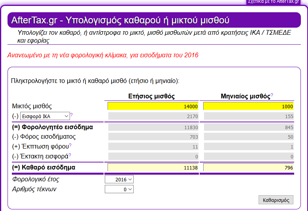Click the monthly tax discount value 1
This screenshot has height=211, width=308.
click(249, 147)
